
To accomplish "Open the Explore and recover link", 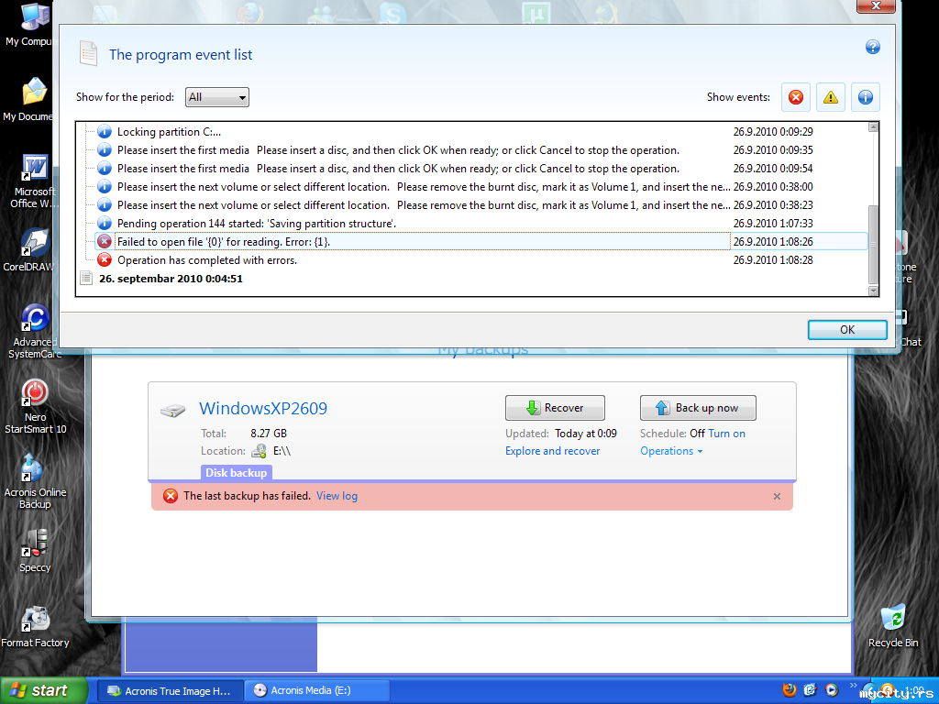I will [x=552, y=451].
